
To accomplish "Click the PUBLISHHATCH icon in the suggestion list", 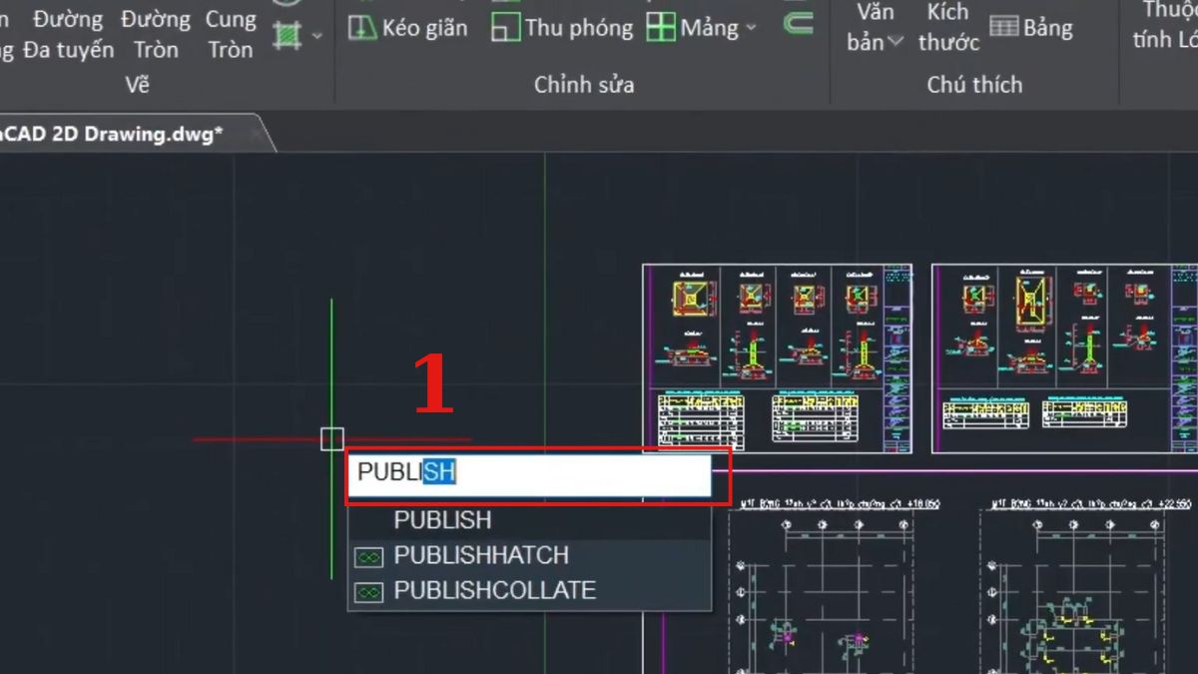I will click(367, 556).
